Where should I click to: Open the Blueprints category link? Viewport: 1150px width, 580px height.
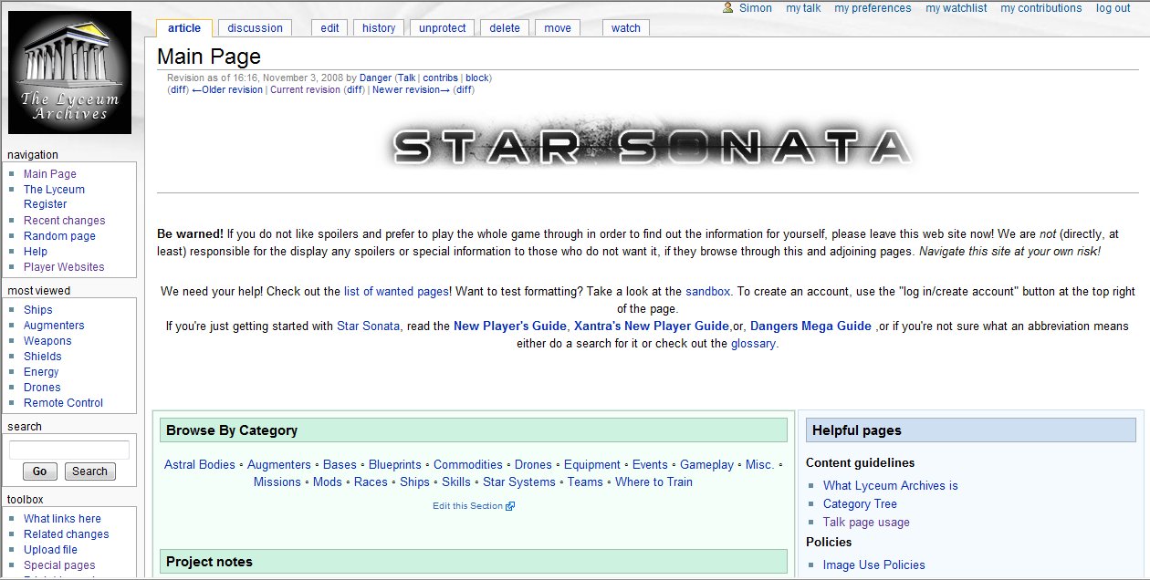pos(395,464)
